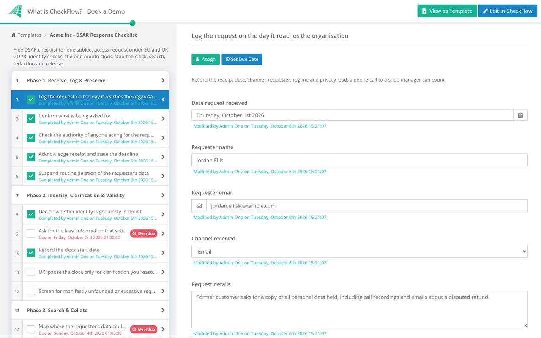This screenshot has width=541, height=338.
Task: Uncheck 'Log the request on the day' task
Action: [x=31, y=100]
